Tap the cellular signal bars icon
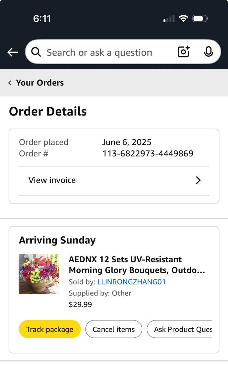 169,19
